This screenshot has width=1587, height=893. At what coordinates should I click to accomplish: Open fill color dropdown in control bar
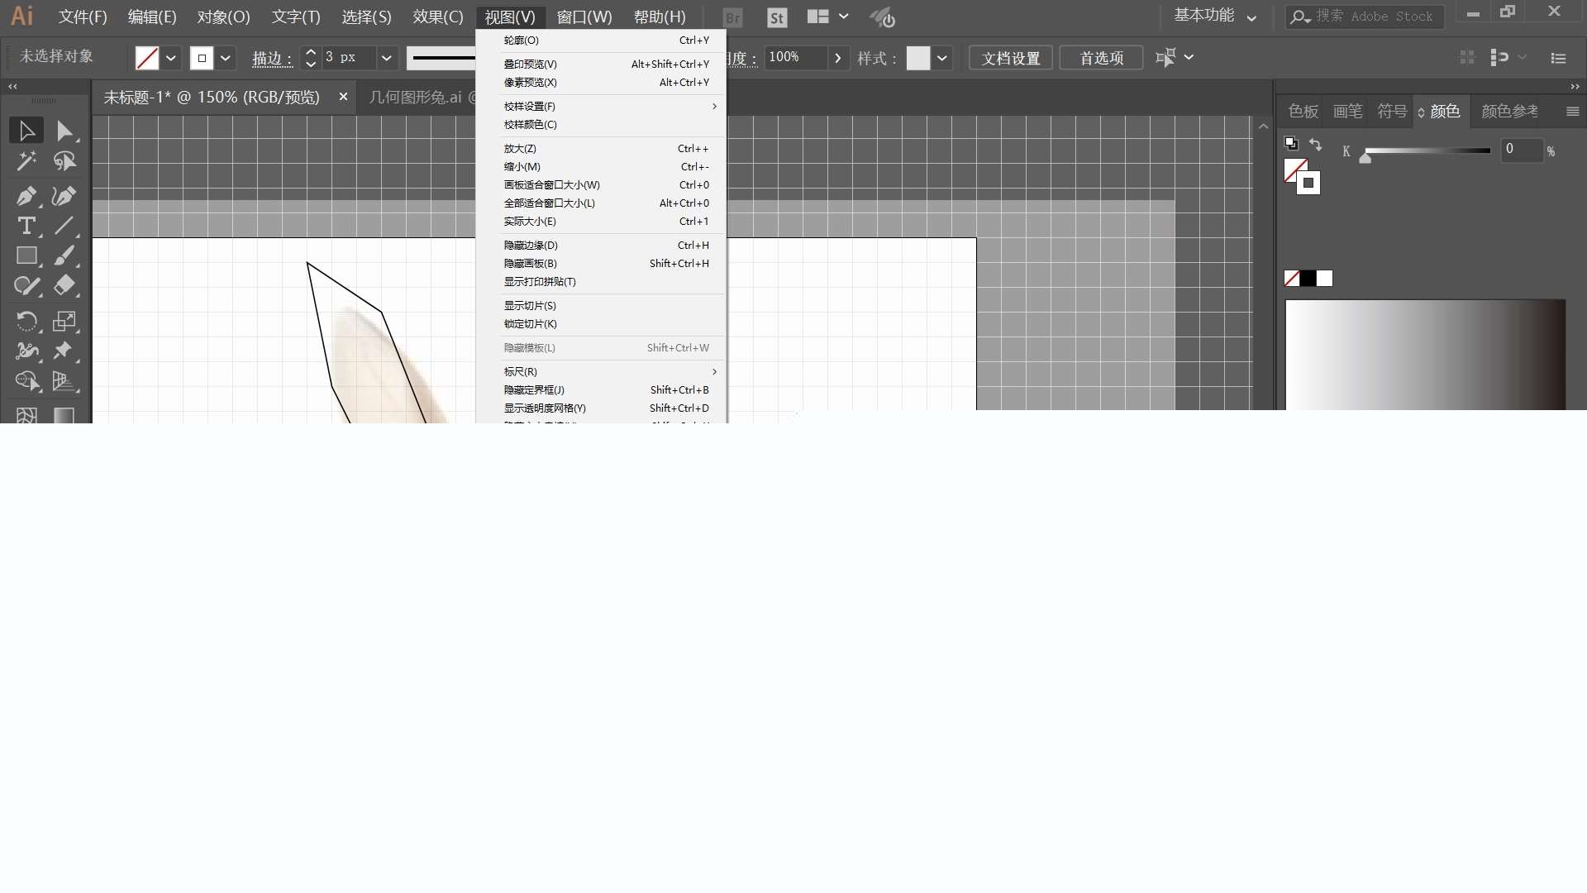pos(171,58)
